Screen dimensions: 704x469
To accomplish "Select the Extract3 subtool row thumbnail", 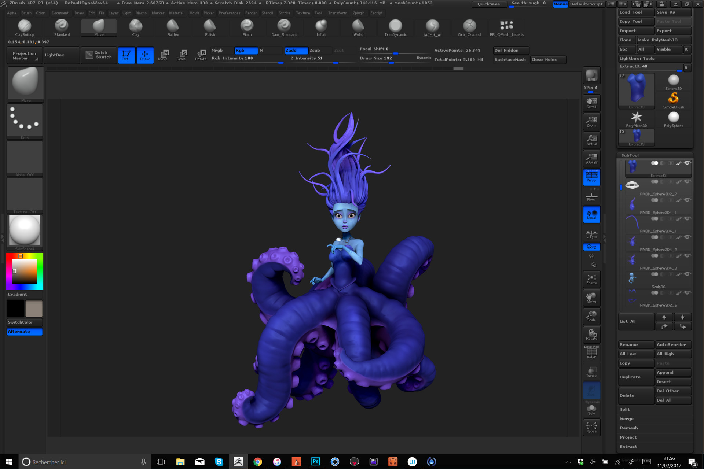I will coord(632,167).
